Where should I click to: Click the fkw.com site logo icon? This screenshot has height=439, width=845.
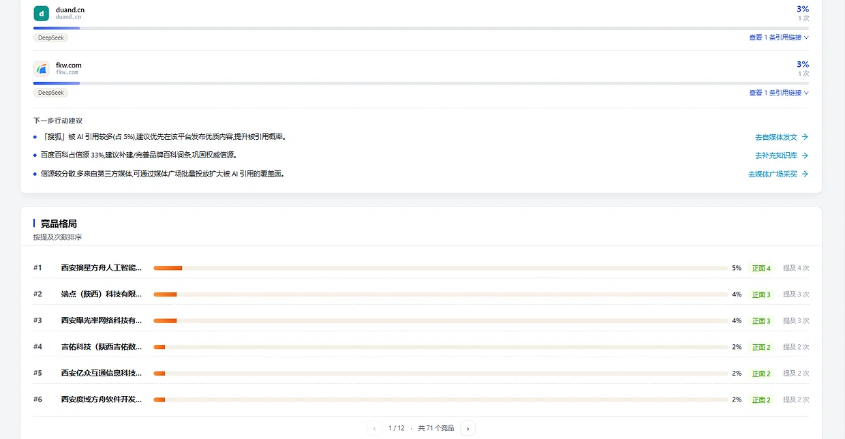(41, 68)
